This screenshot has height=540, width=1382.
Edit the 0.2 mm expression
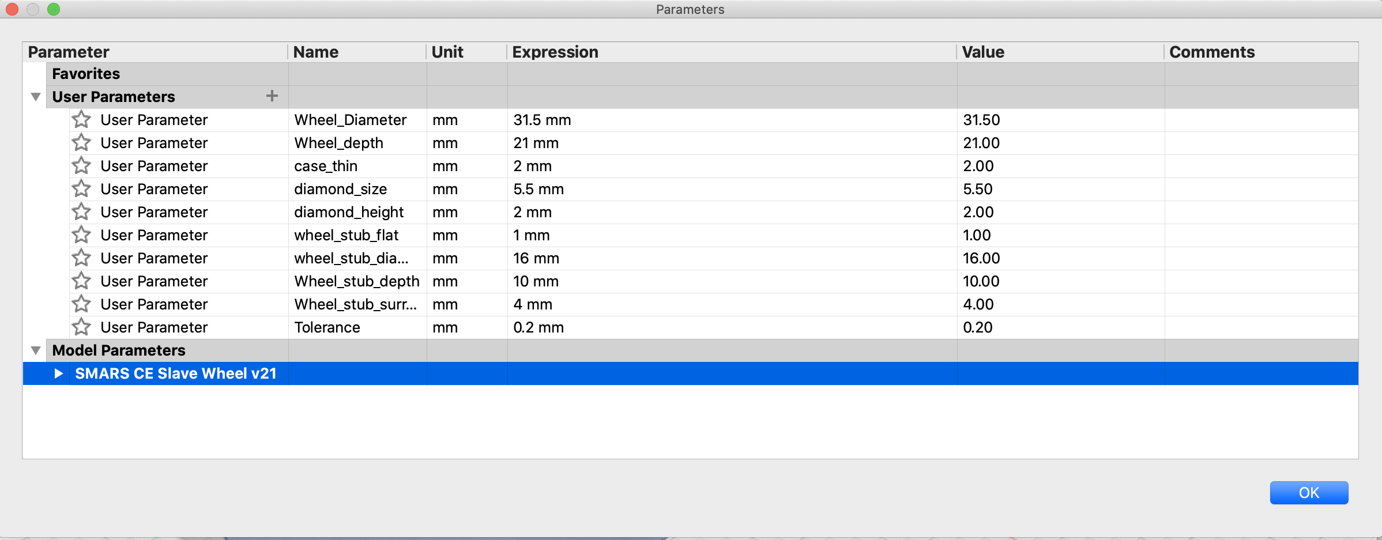click(x=732, y=327)
